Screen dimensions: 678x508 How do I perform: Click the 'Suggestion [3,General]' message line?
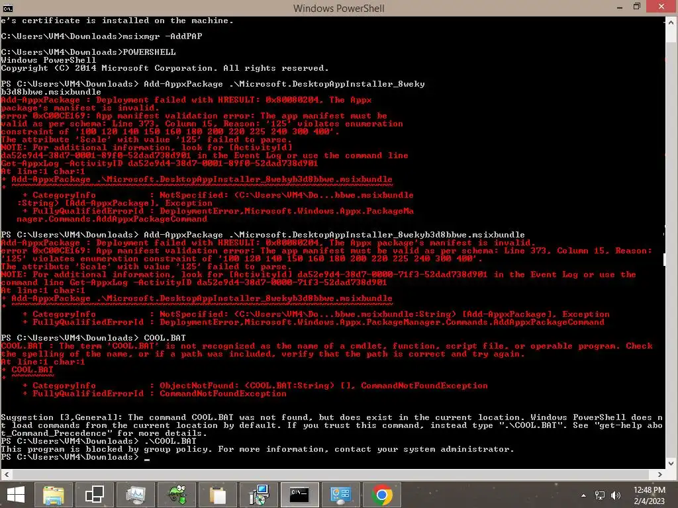tap(332, 417)
